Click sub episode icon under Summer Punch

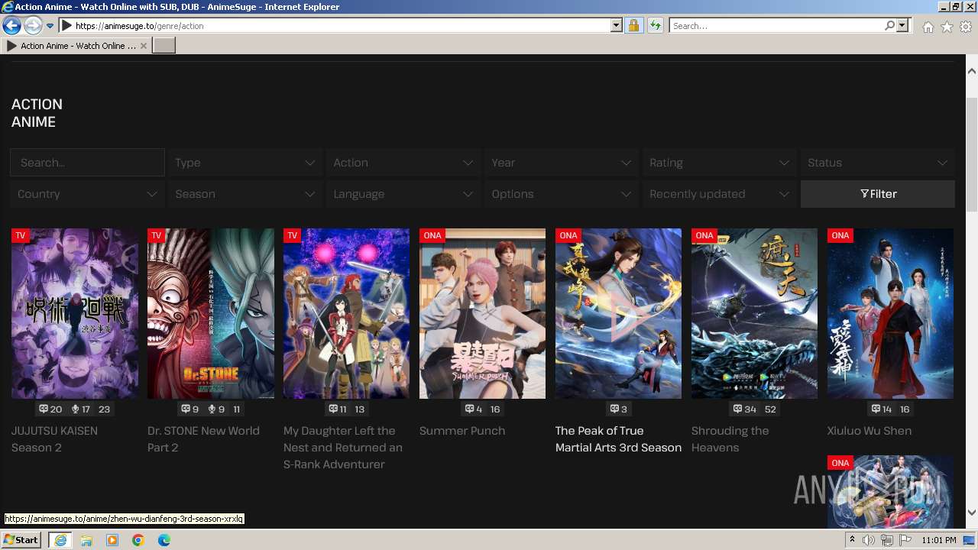coord(470,409)
